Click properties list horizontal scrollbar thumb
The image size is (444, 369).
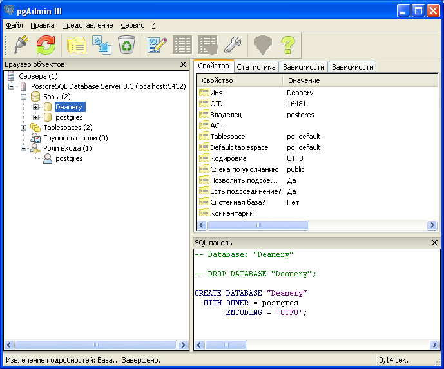pyautogui.click(x=258, y=225)
